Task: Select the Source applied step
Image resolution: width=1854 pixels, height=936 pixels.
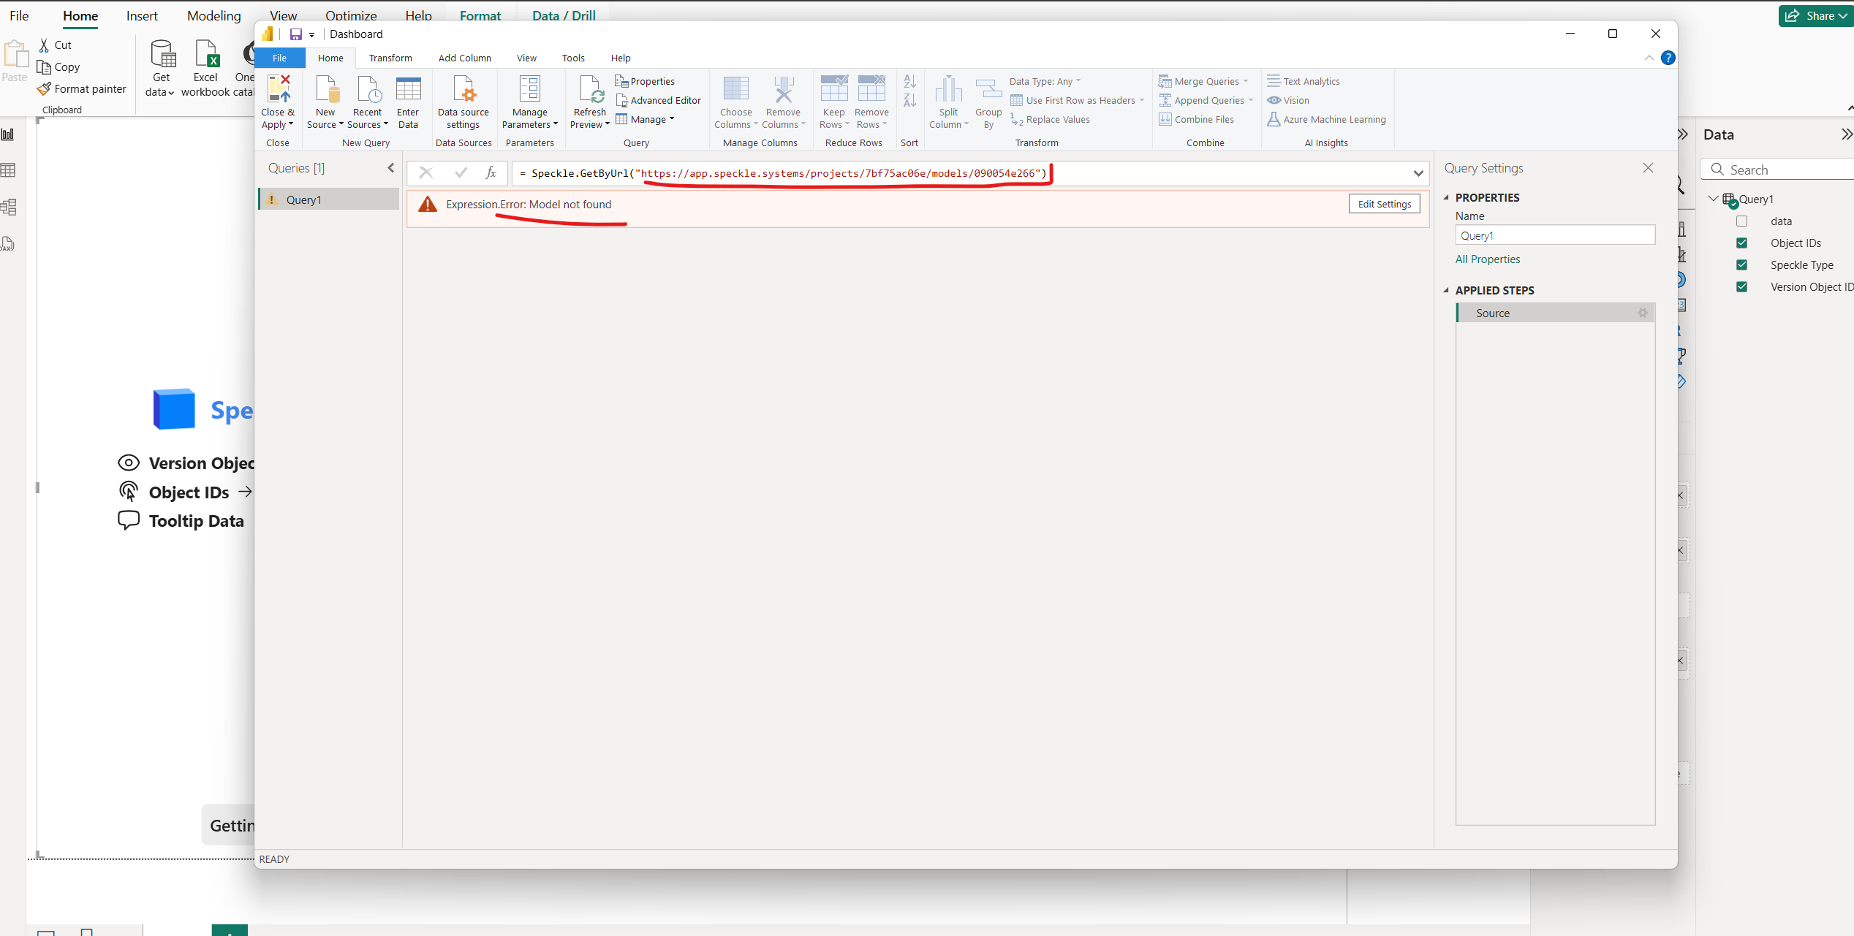Action: point(1555,313)
